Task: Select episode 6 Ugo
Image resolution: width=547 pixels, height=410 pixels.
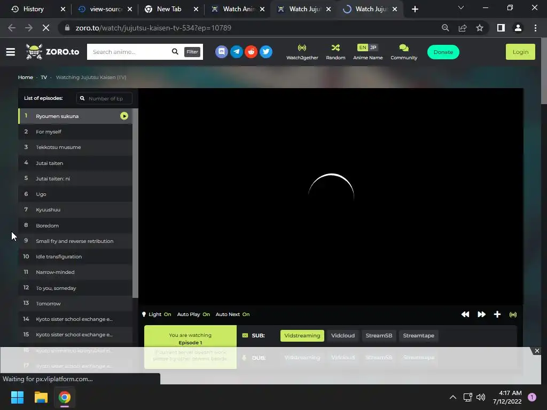Action: 75,194
